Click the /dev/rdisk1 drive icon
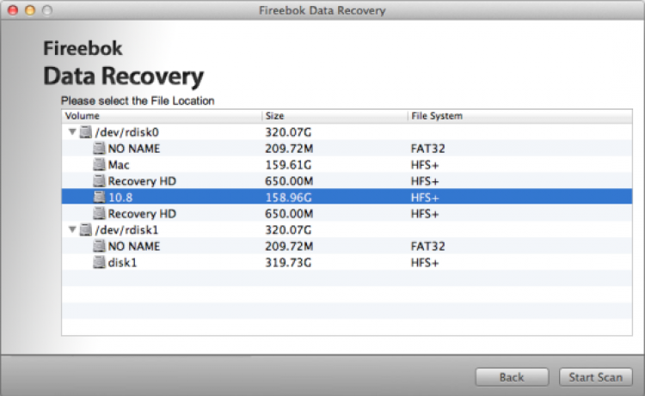This screenshot has height=396, width=645. [x=85, y=229]
